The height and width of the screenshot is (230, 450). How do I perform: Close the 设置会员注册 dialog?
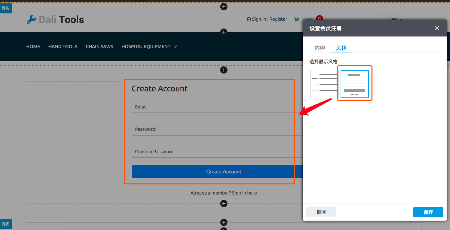coord(437,28)
